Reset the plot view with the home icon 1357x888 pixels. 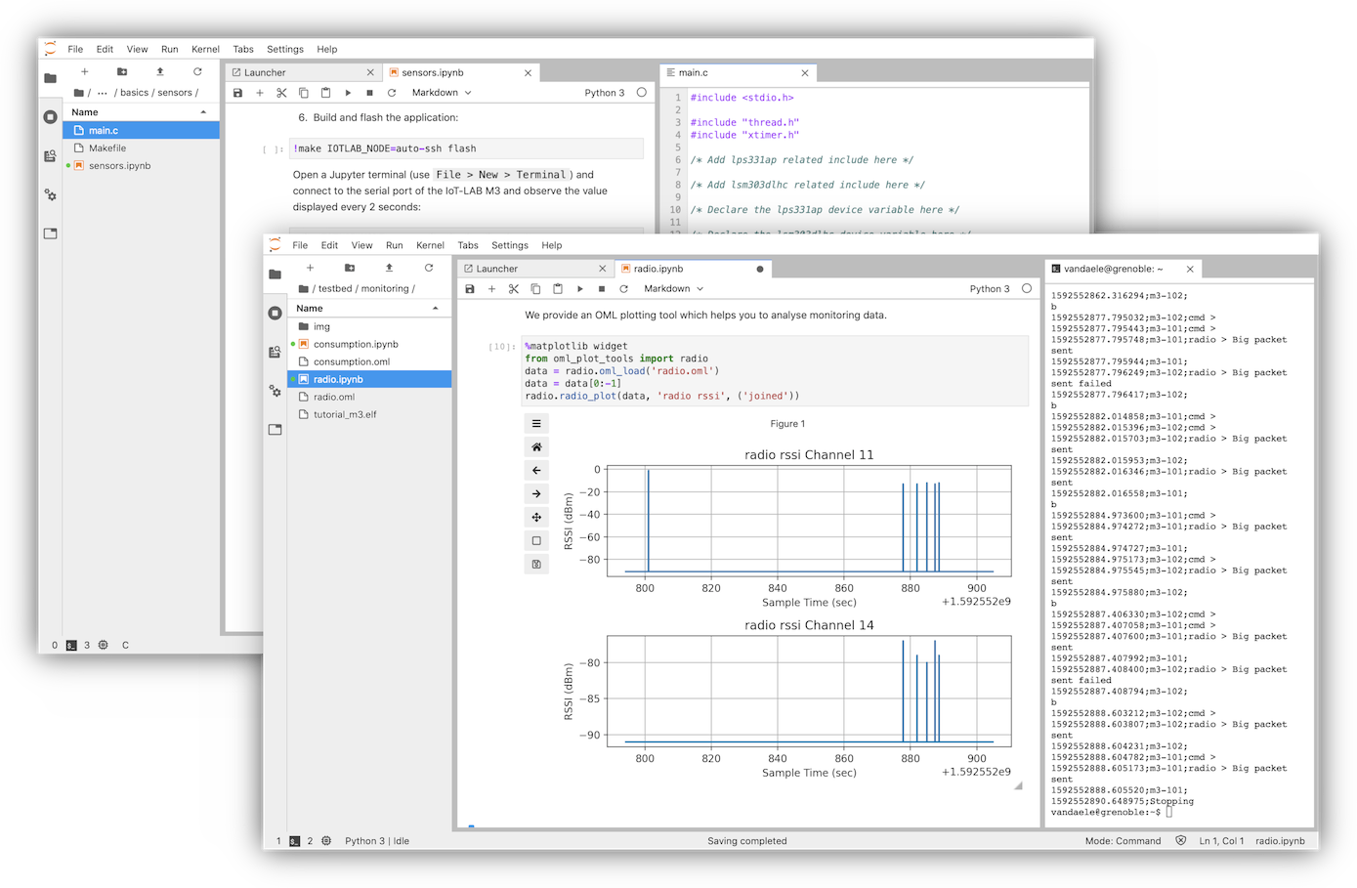[x=536, y=447]
